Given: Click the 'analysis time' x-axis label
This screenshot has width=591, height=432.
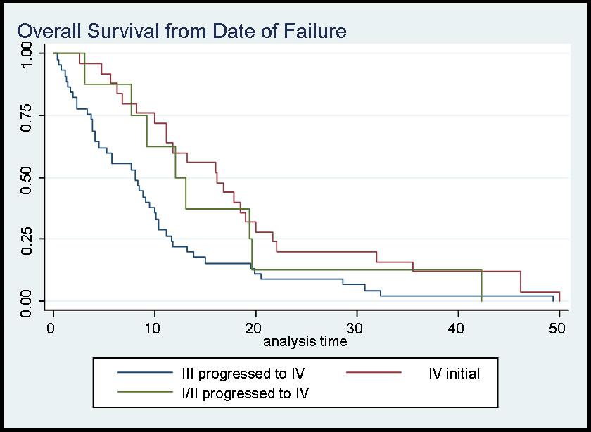Looking at the screenshot, I should tap(305, 342).
